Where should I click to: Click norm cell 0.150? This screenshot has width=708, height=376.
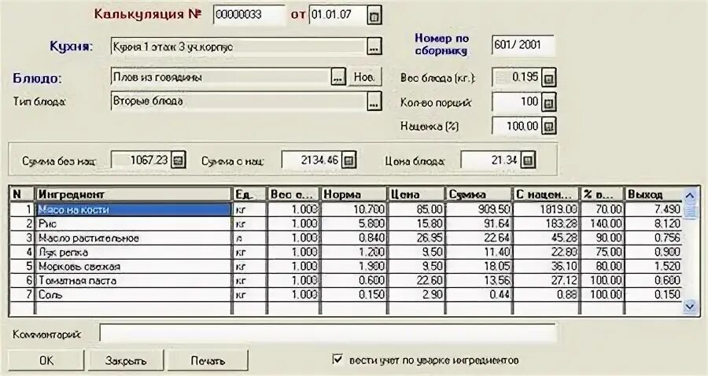coord(353,295)
